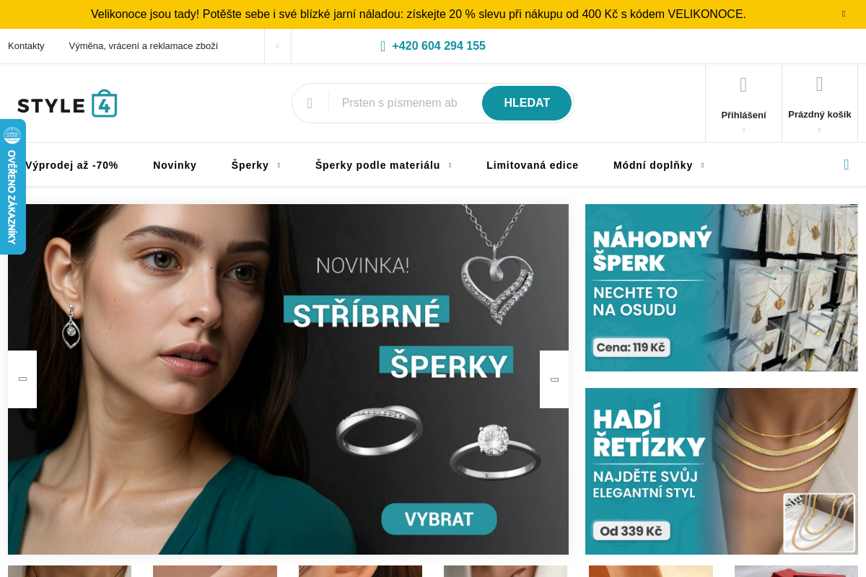The height and width of the screenshot is (577, 866).
Task: Expand Módní doplňky submenu arrow
Action: (x=703, y=165)
